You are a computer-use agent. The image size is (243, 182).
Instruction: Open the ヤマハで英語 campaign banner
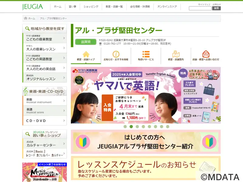pos(146,95)
